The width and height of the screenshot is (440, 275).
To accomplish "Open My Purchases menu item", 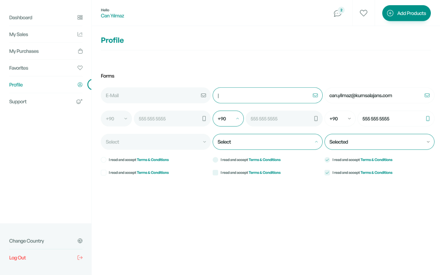I will [46, 51].
